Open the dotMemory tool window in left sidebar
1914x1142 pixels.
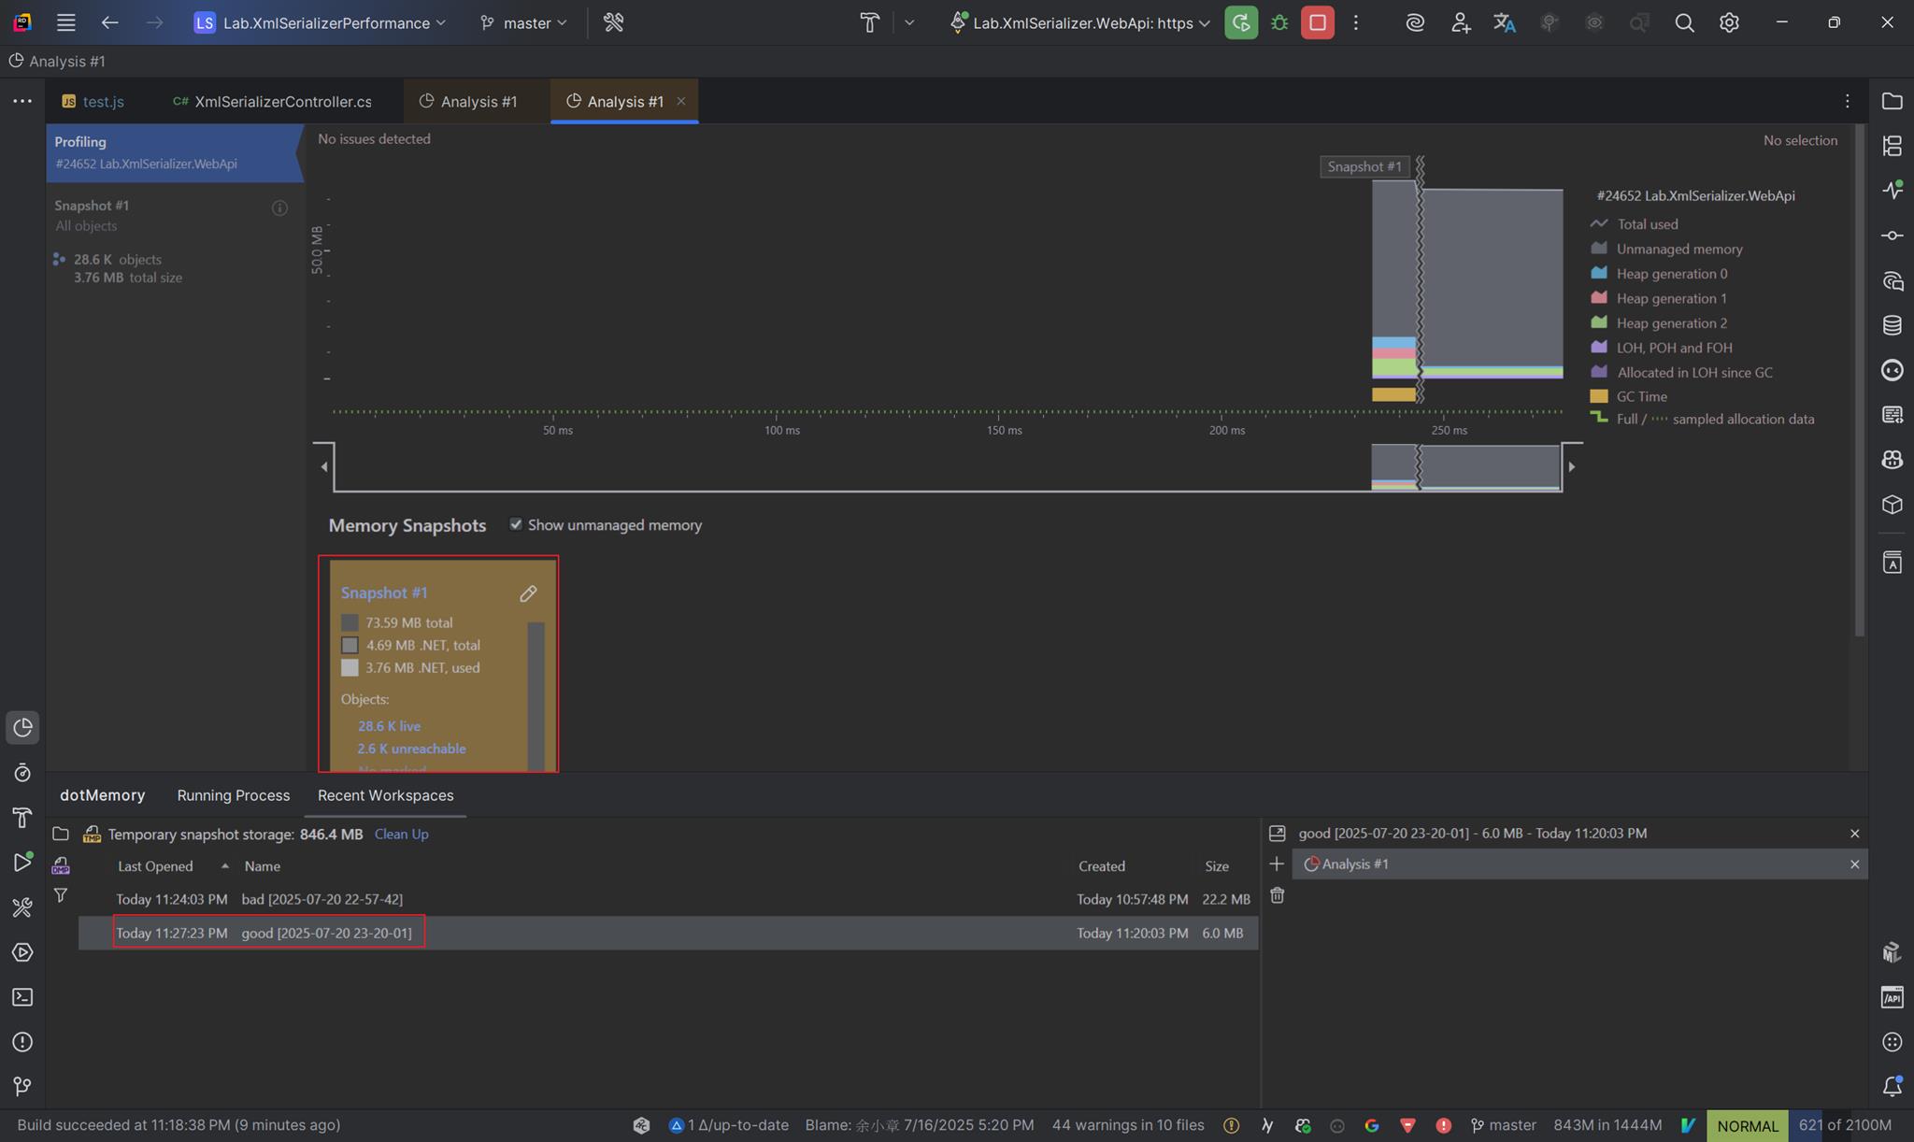(x=22, y=728)
